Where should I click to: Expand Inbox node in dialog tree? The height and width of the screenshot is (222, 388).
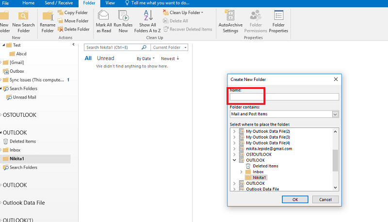click(x=241, y=172)
